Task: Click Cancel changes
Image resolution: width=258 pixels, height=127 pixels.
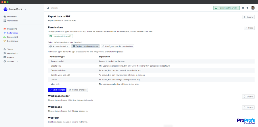Action: [78, 90]
